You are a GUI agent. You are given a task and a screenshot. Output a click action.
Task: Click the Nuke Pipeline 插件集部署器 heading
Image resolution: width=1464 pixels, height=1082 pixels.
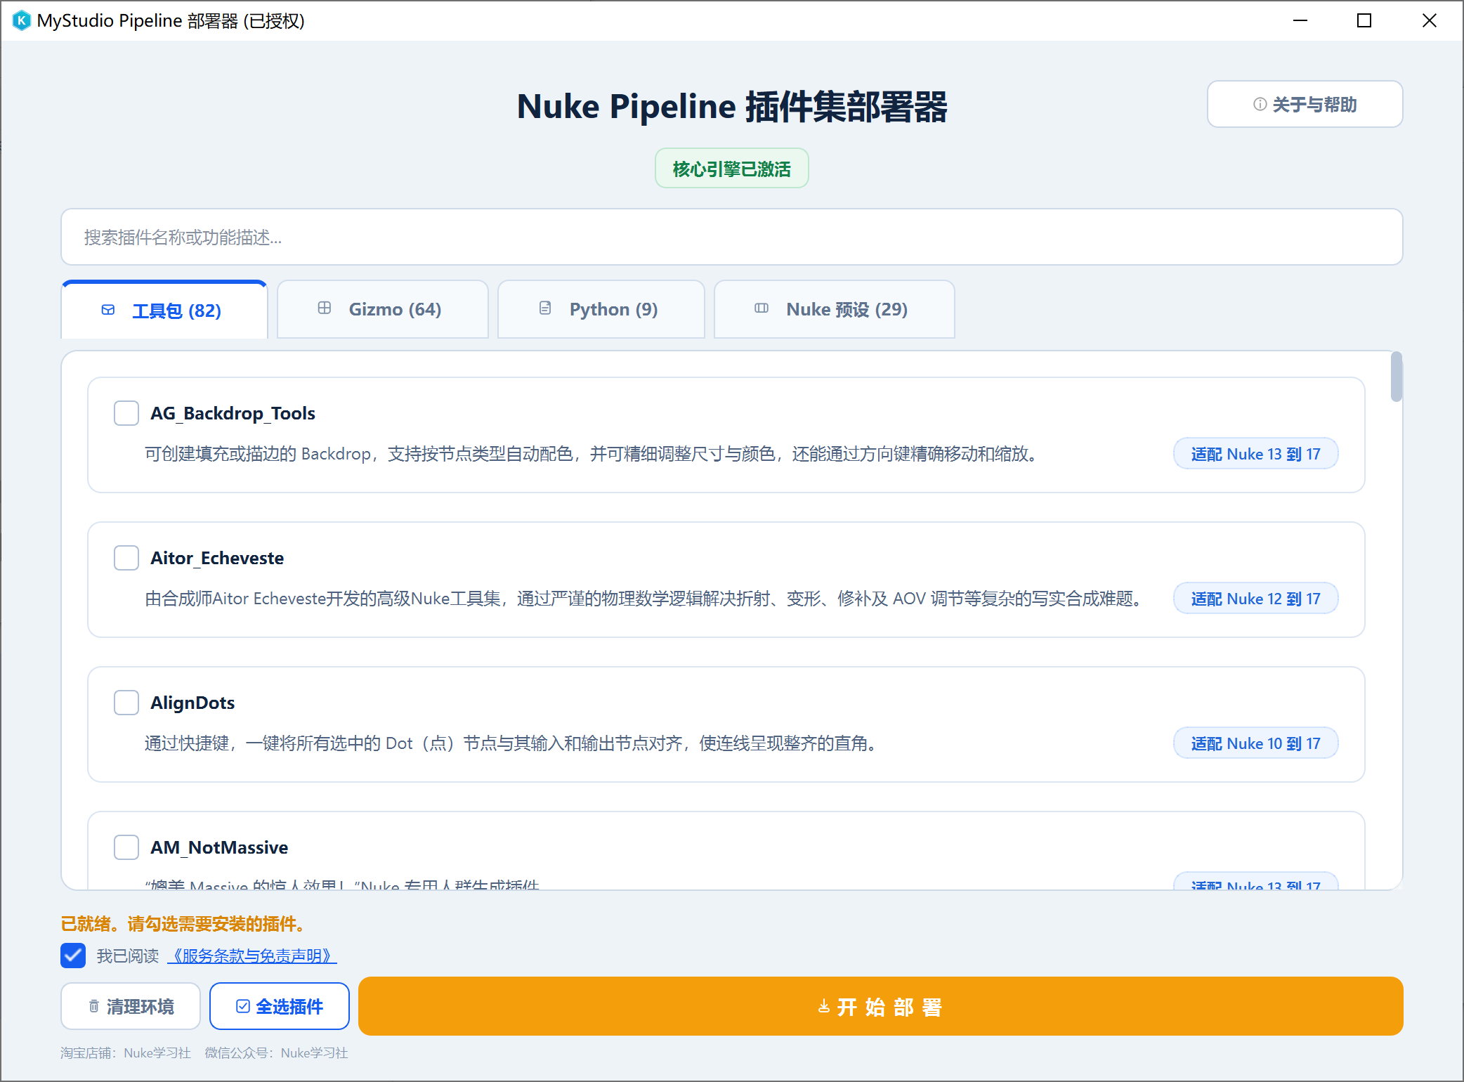tap(732, 107)
